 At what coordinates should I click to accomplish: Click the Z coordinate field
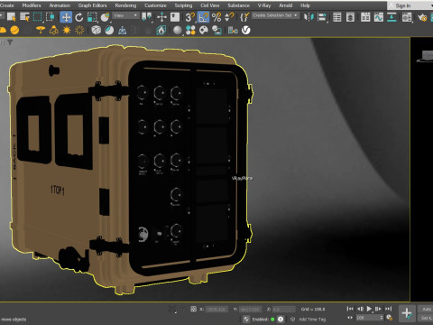(x=283, y=309)
